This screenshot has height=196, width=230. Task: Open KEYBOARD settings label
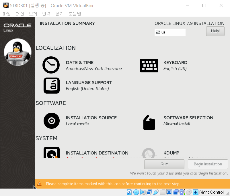tap(175, 62)
